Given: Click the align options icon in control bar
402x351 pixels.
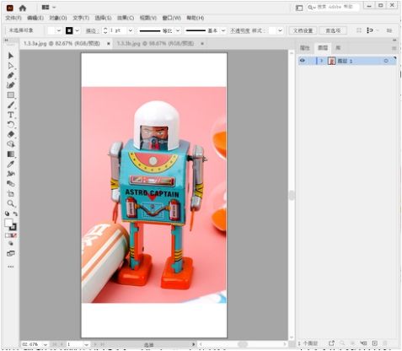Looking at the screenshot, I should point(371,30).
